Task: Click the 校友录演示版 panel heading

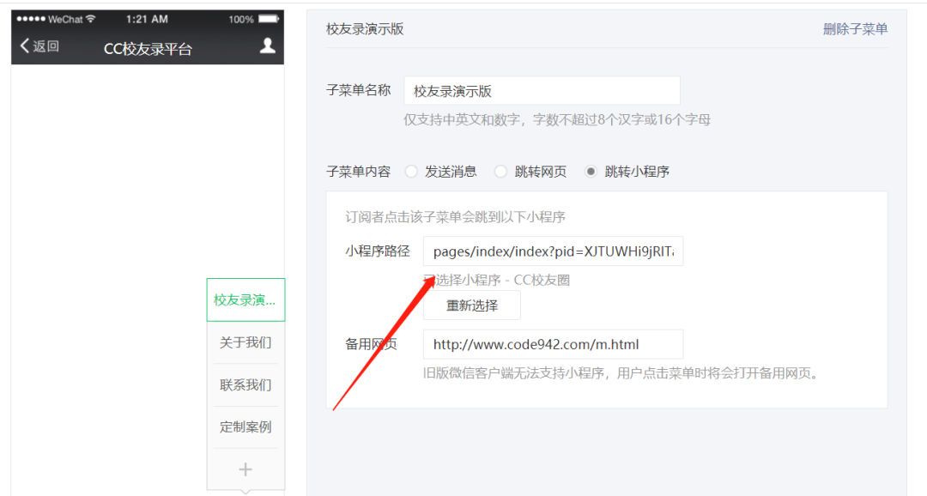Action: pyautogui.click(x=365, y=29)
